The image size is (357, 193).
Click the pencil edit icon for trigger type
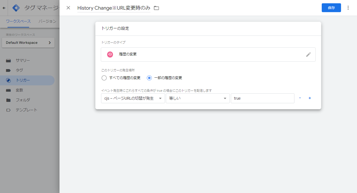click(x=308, y=54)
